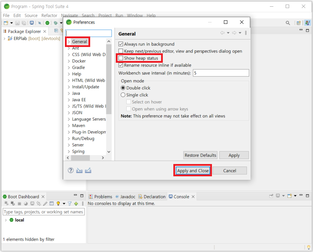Viewport: 313px width, 252px height.
Task: Toggle Keep next/previous editor dialog open checkbox
Action: 121,51
